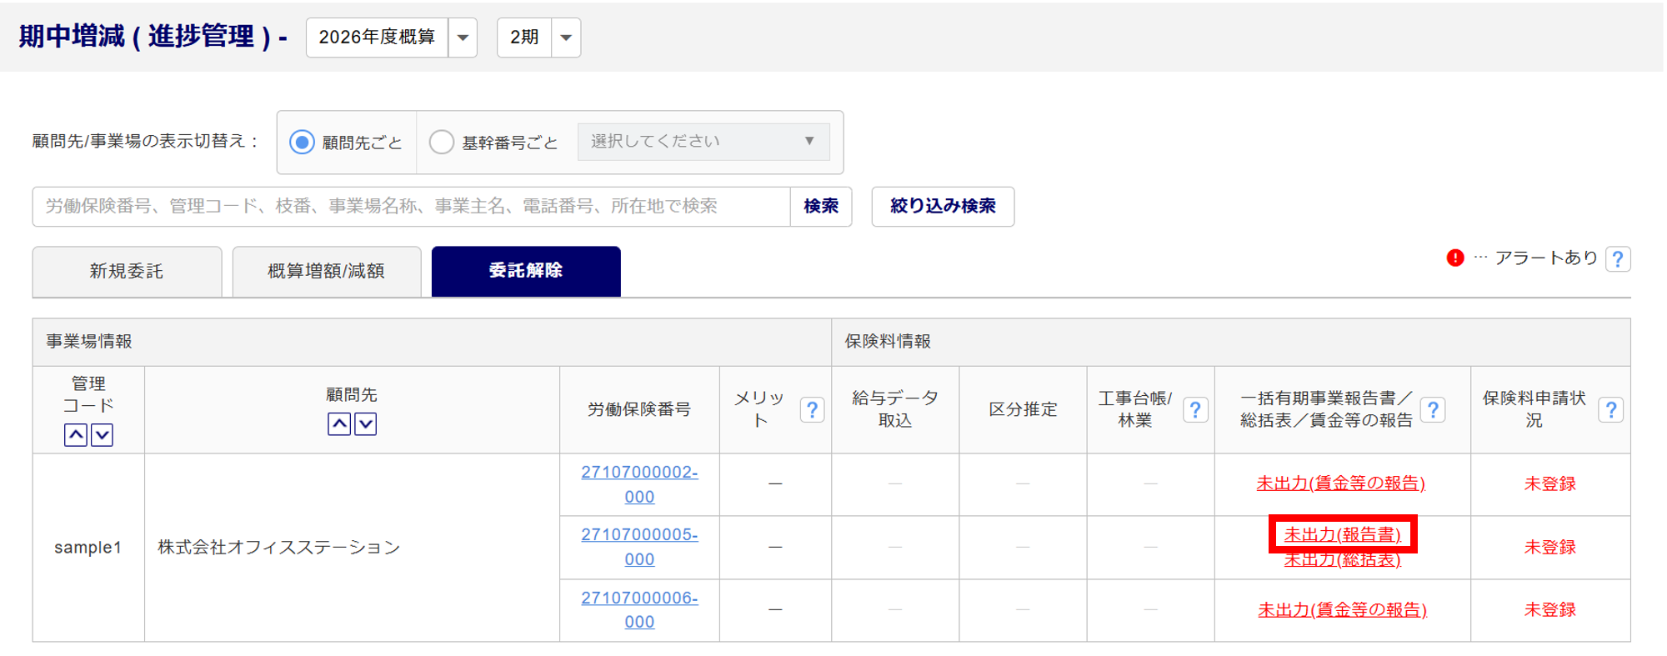This screenshot has width=1667, height=656.
Task: Open help icon beside 一括有期事業報告書 column
Action: (1433, 410)
